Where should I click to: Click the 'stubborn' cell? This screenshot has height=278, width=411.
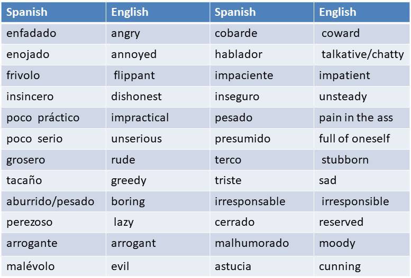(362, 160)
